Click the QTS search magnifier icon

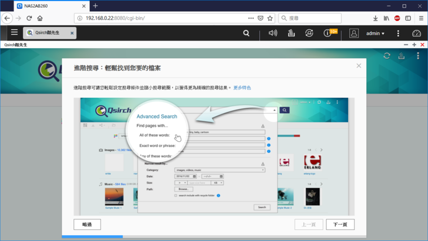click(246, 33)
